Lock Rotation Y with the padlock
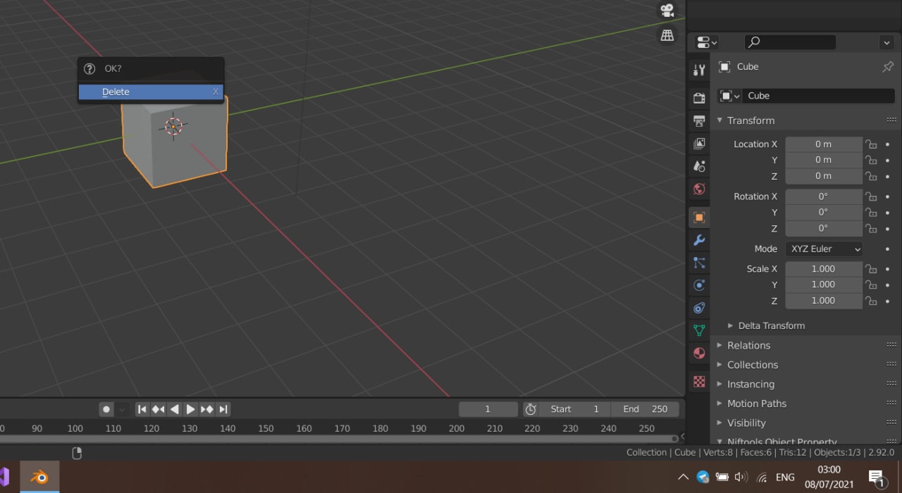 [871, 213]
